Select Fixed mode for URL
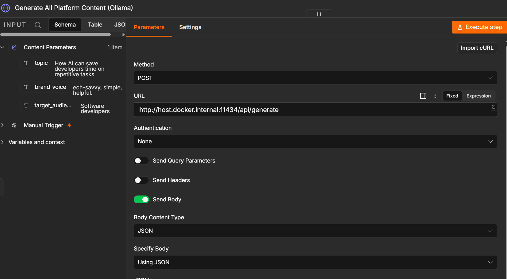The height and width of the screenshot is (279, 507). pos(452,96)
